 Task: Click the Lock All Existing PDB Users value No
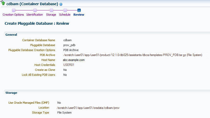tap(65, 75)
